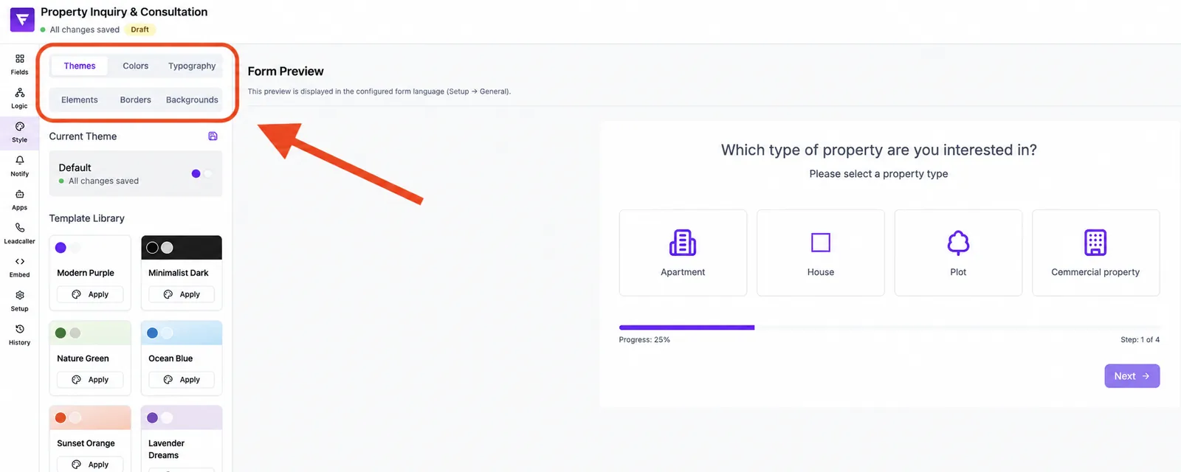
Task: Switch to the Colors tab
Action: tap(136, 66)
